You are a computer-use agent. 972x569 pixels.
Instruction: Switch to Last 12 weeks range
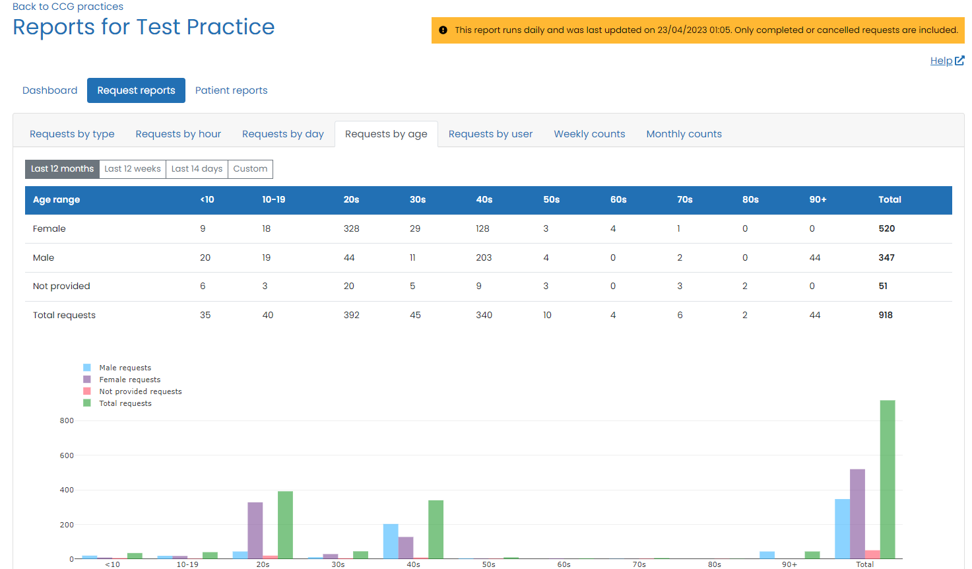[x=133, y=169]
